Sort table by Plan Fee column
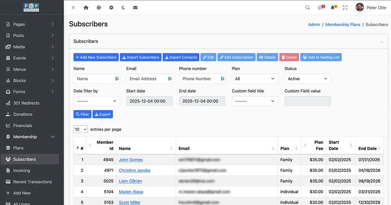The image size is (391, 205). 313,145
